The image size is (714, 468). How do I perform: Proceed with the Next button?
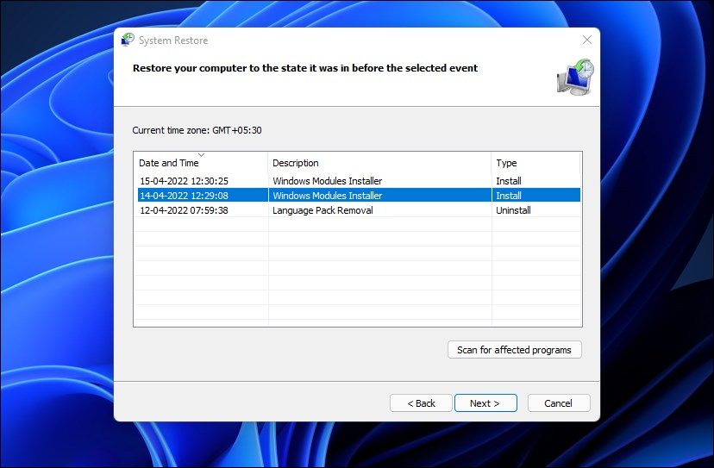click(485, 402)
